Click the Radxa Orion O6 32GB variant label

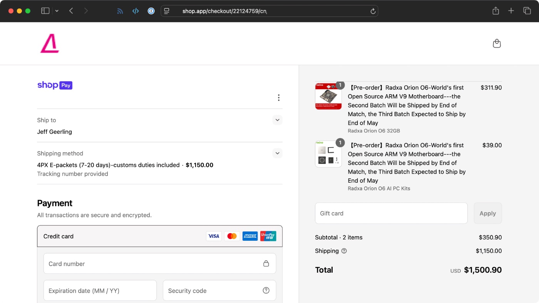click(374, 131)
